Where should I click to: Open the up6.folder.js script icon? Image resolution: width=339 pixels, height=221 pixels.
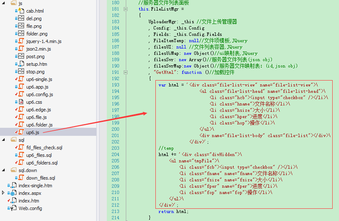click(x=21, y=124)
